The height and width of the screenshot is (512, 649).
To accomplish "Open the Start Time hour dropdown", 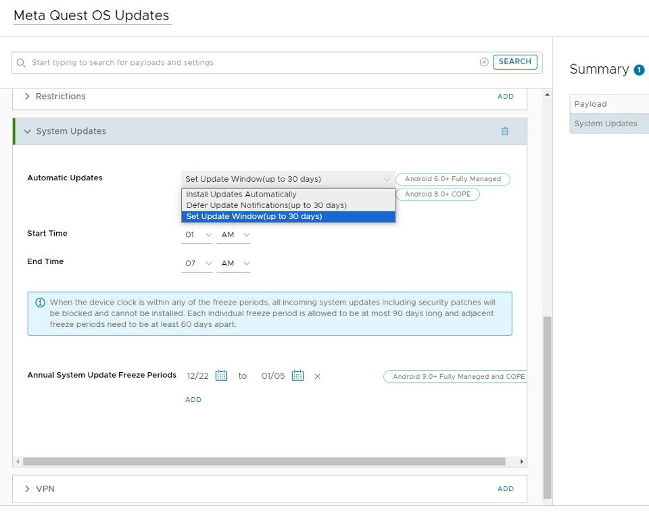I will 196,234.
